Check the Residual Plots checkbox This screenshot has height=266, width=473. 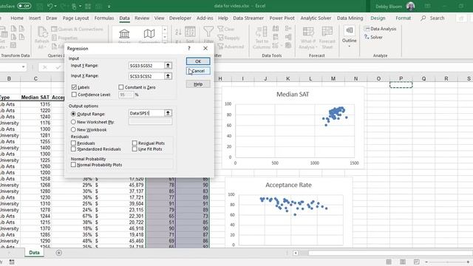[x=135, y=143]
